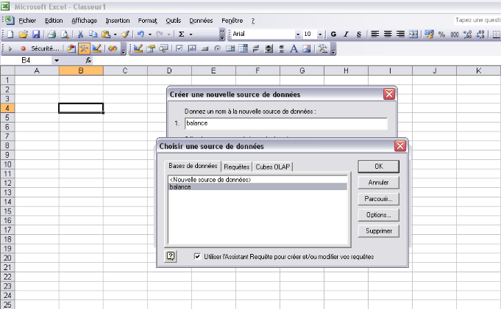Image resolution: width=501 pixels, height=309 pixels.
Task: Create a new blank workbook
Action: point(10,34)
